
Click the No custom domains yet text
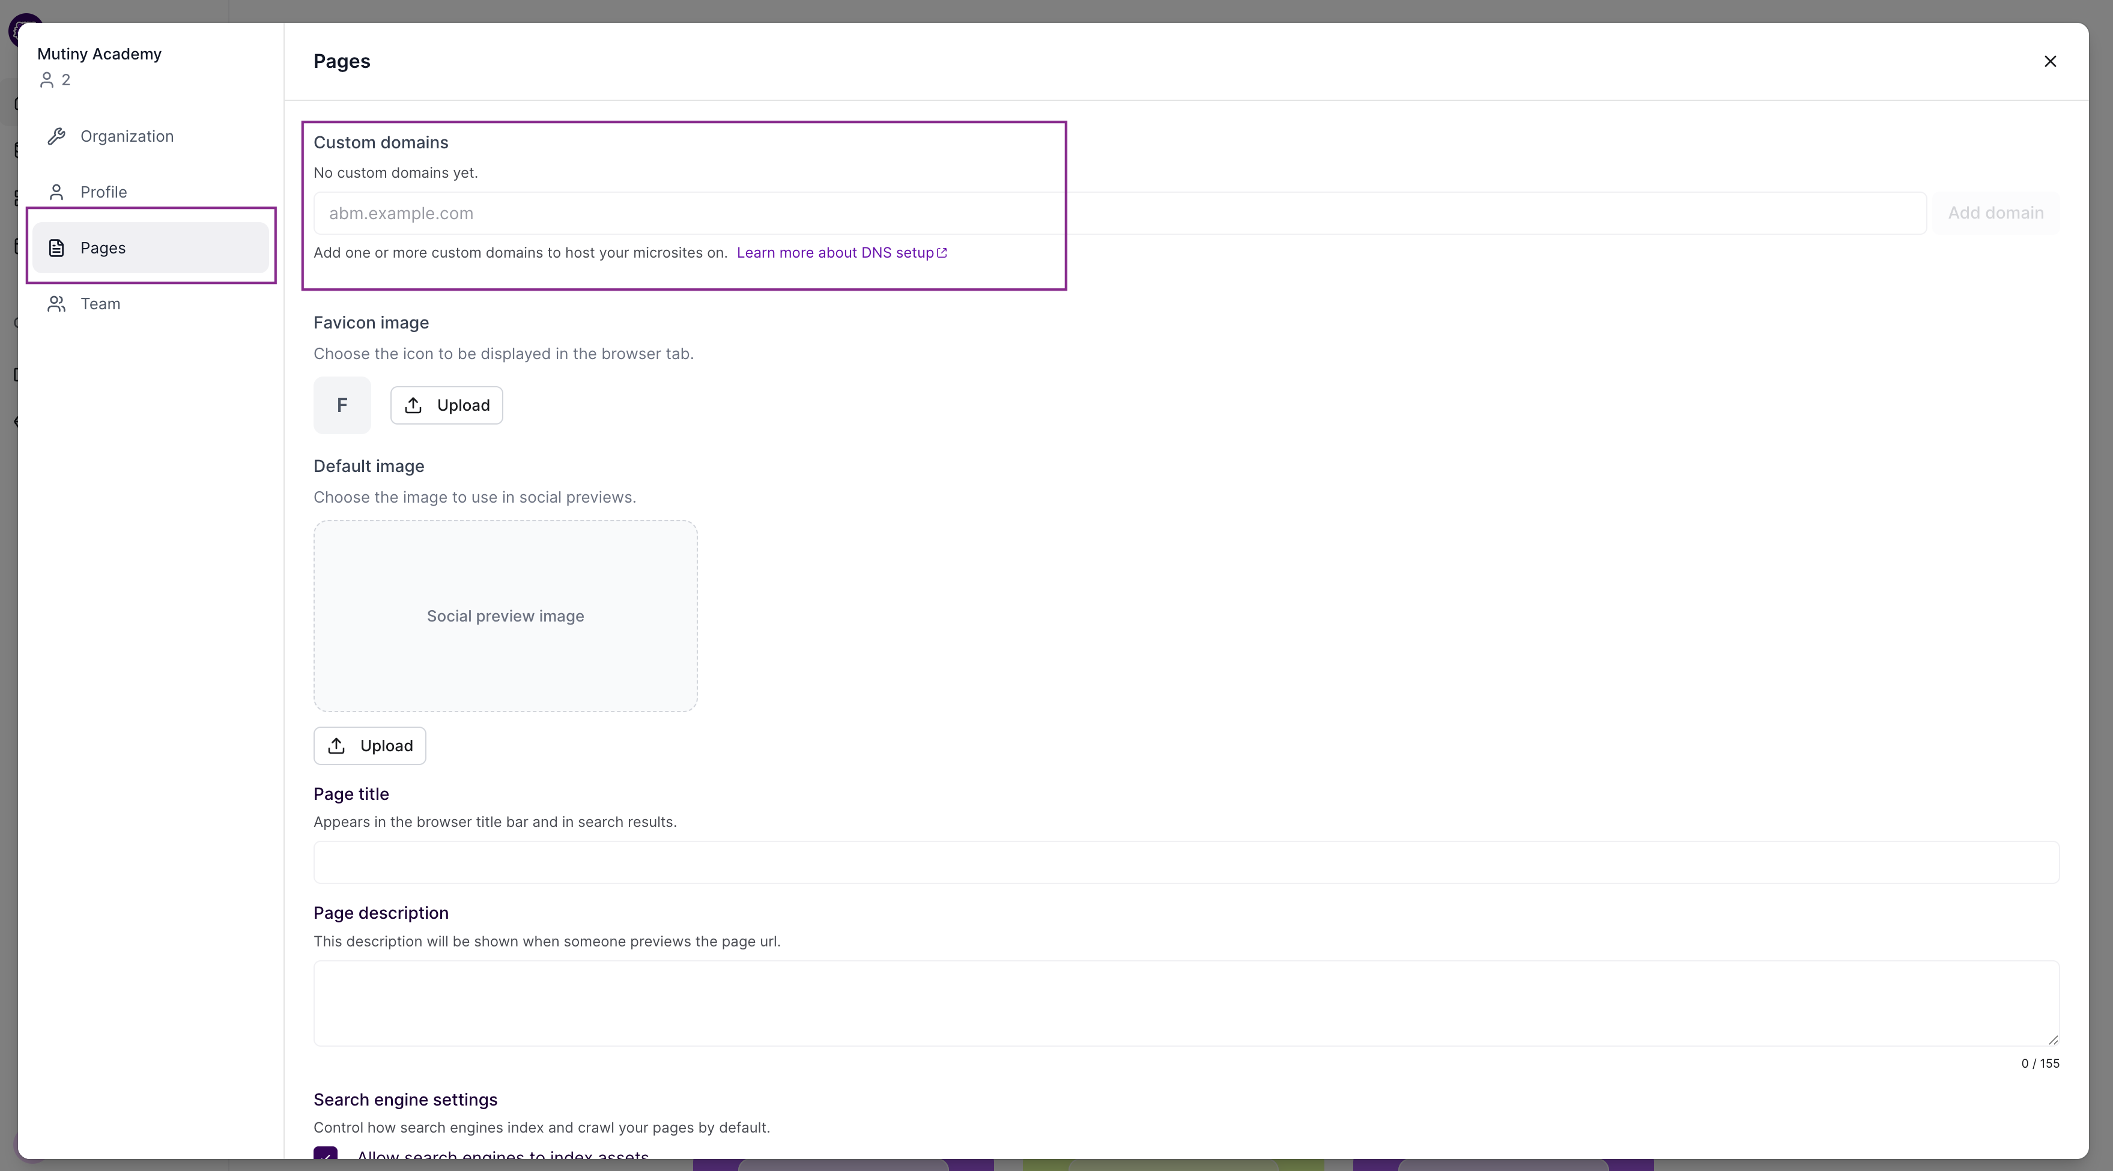[x=395, y=173]
